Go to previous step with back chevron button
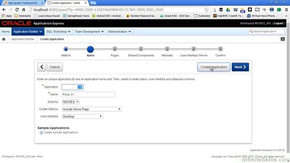Viewport: 290px width, 163px height. tap(42, 67)
